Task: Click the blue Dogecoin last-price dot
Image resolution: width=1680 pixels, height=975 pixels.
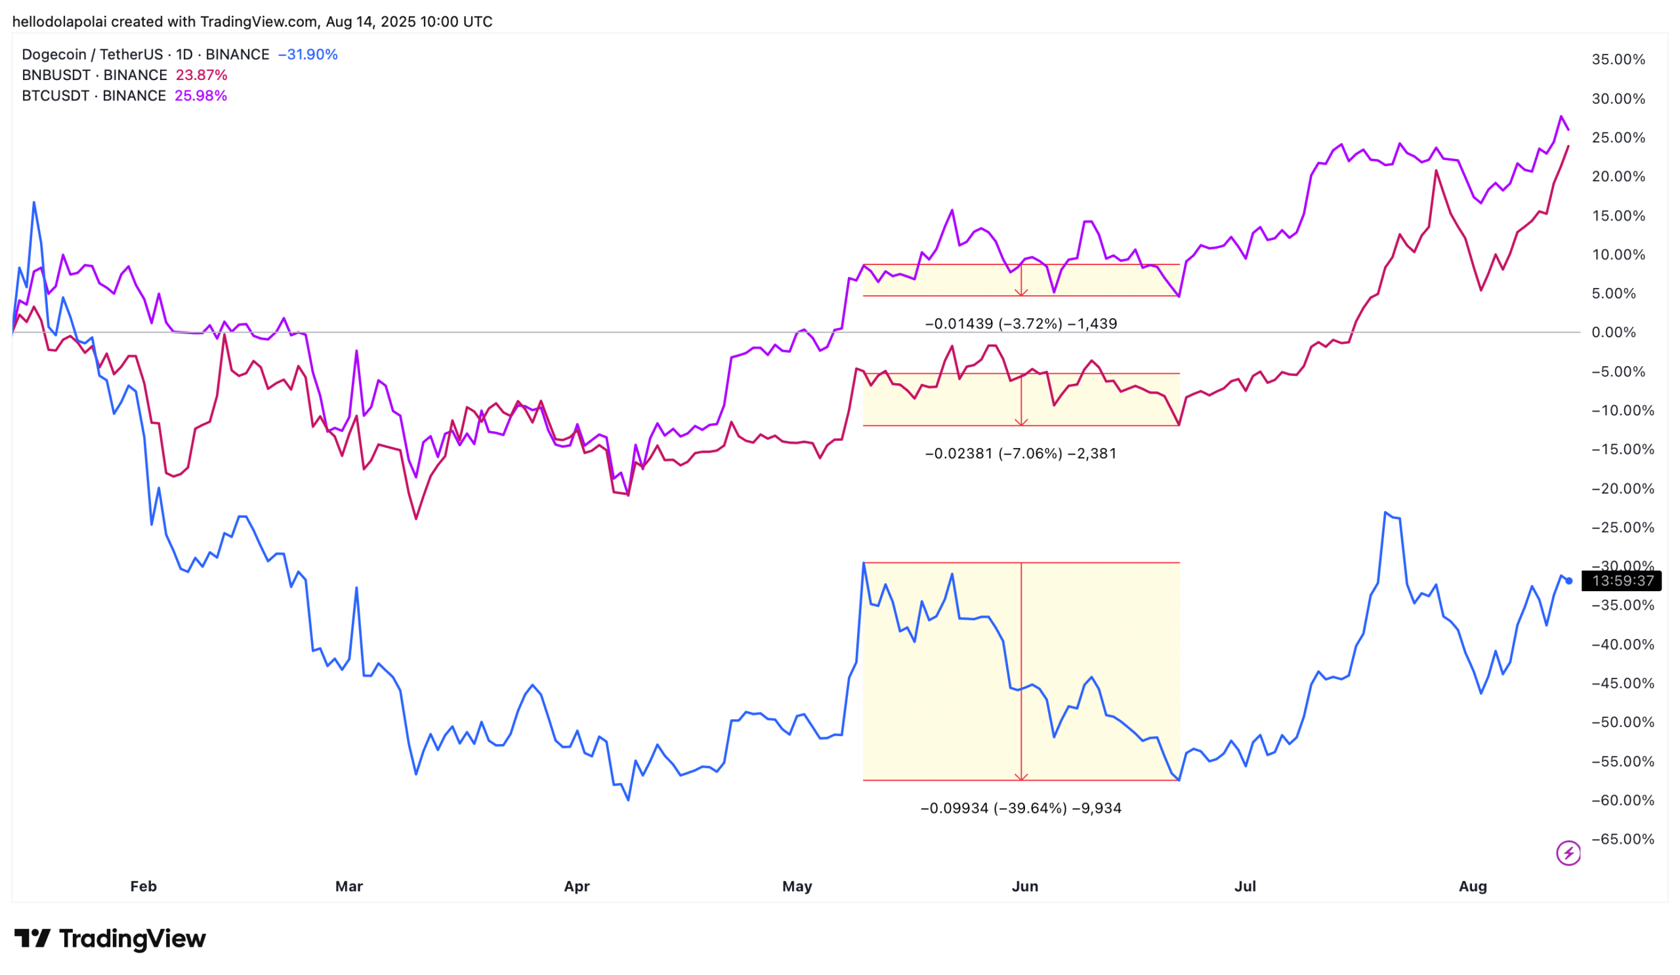Action: 1568,581
